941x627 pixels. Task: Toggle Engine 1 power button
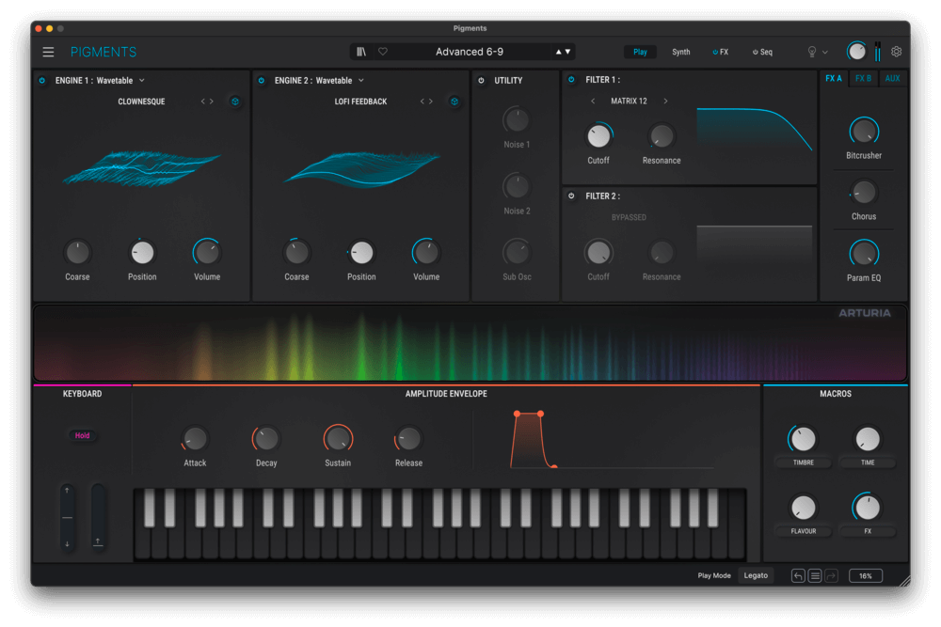point(42,81)
